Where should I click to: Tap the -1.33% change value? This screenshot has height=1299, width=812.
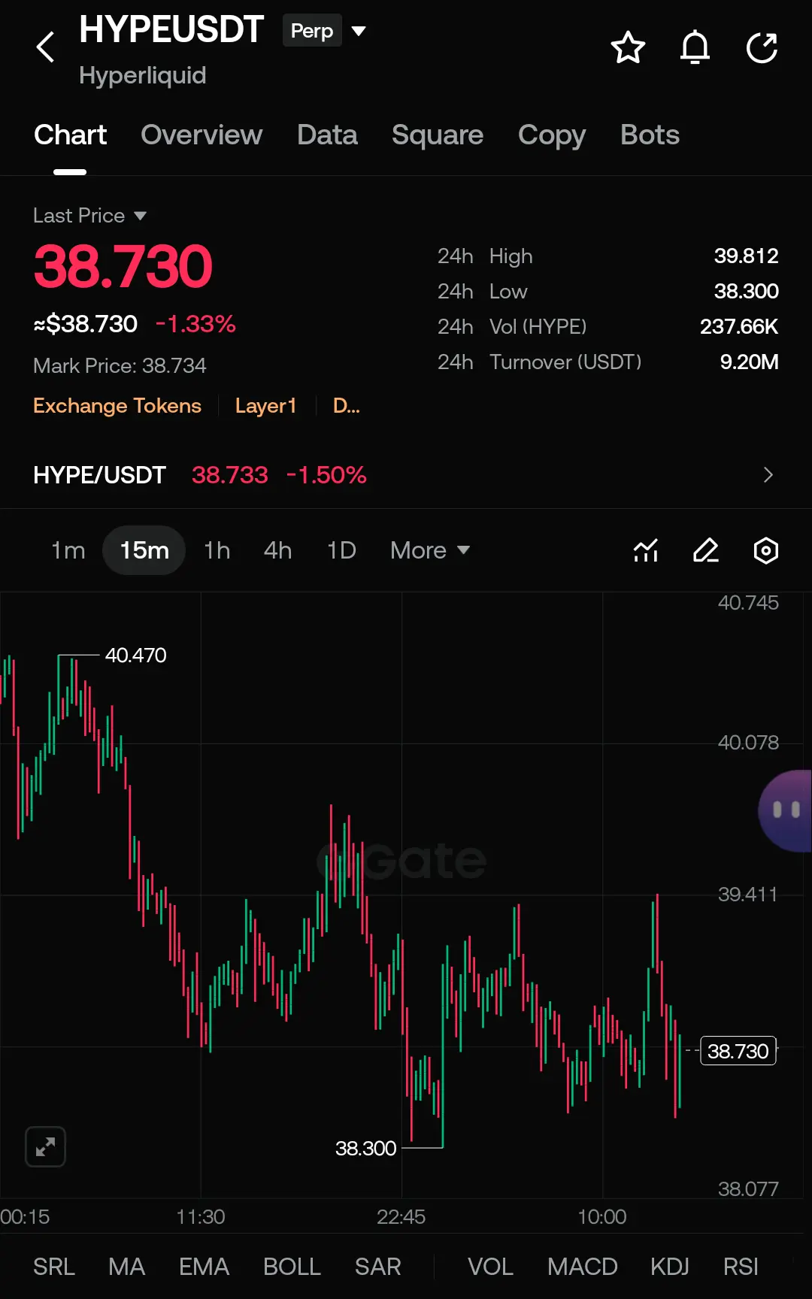195,324
